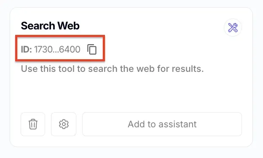Screen dimensions: 263x158
Task: Click the word "Search" in the title
Action: pyautogui.click(x=37, y=26)
